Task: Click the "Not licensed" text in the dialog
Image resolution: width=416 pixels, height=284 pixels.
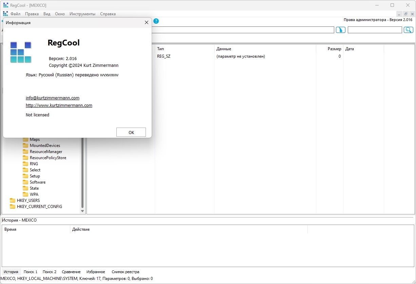Action: (37, 115)
